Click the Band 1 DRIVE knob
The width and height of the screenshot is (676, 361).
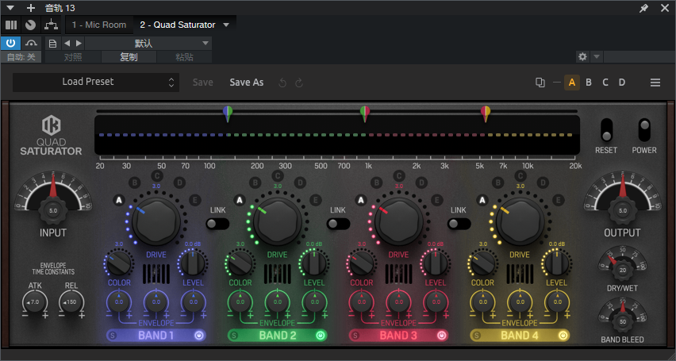156,222
